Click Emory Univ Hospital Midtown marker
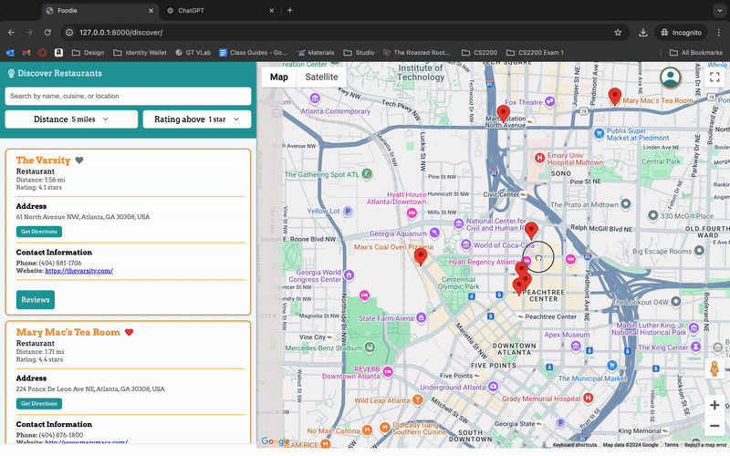The width and height of the screenshot is (730, 456). (539, 158)
